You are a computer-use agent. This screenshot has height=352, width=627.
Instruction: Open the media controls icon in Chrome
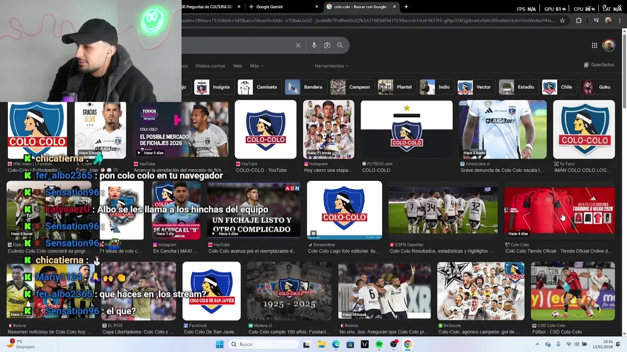pyautogui.click(x=596, y=21)
